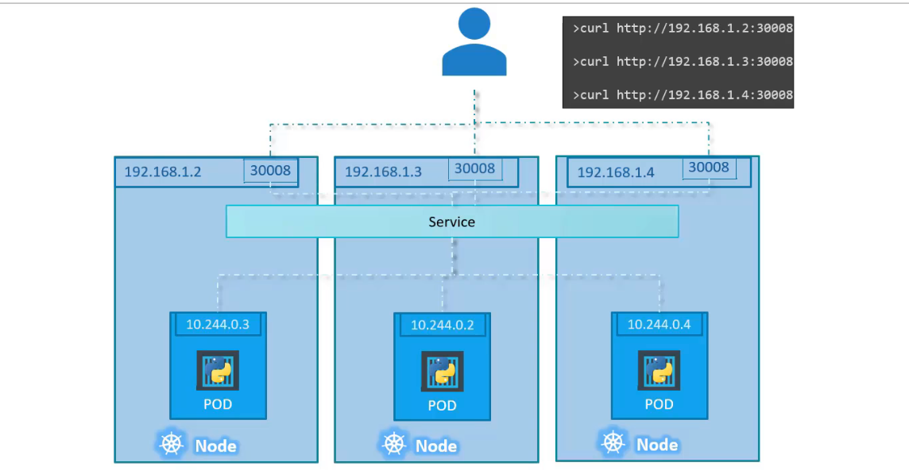Image resolution: width=909 pixels, height=470 pixels.
Task: Click the Kubernetes wheel icon on the middle node
Action: (393, 445)
